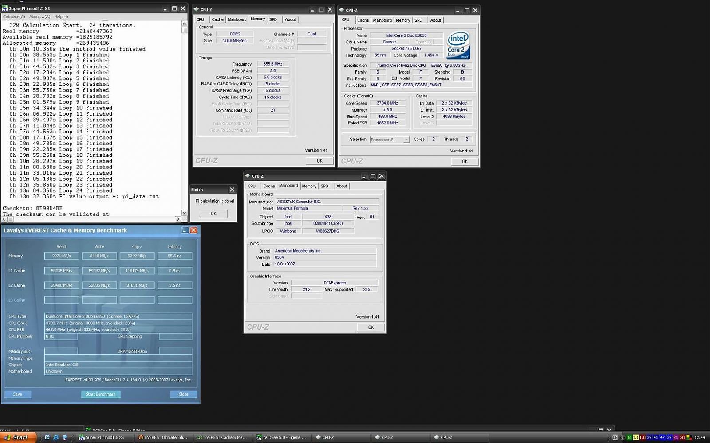Switch to SPD tab in the CPU-Z memory window

pos(273,19)
